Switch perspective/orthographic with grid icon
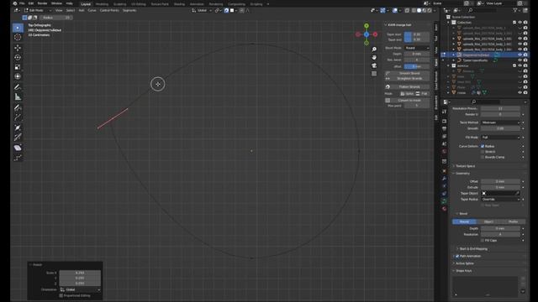Screen dimensions: 538x302 374,74
